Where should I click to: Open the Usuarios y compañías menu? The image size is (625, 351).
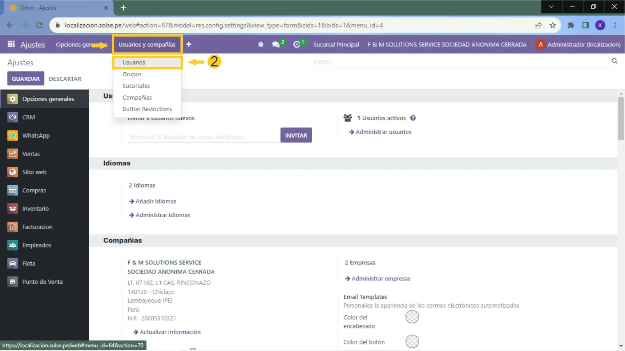click(x=147, y=44)
